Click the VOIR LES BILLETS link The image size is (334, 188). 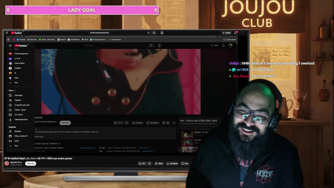click(88, 148)
